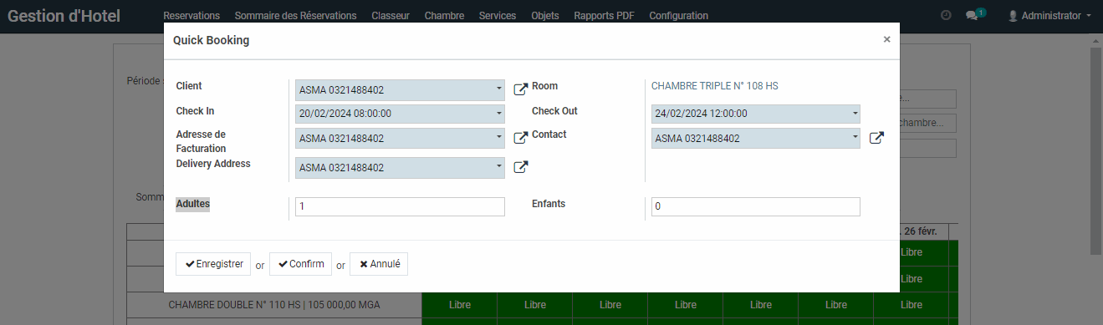Click the Enfants number input field

pos(756,206)
